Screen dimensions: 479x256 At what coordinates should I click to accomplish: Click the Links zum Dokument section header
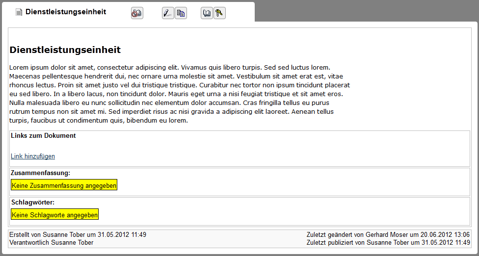tap(43, 136)
